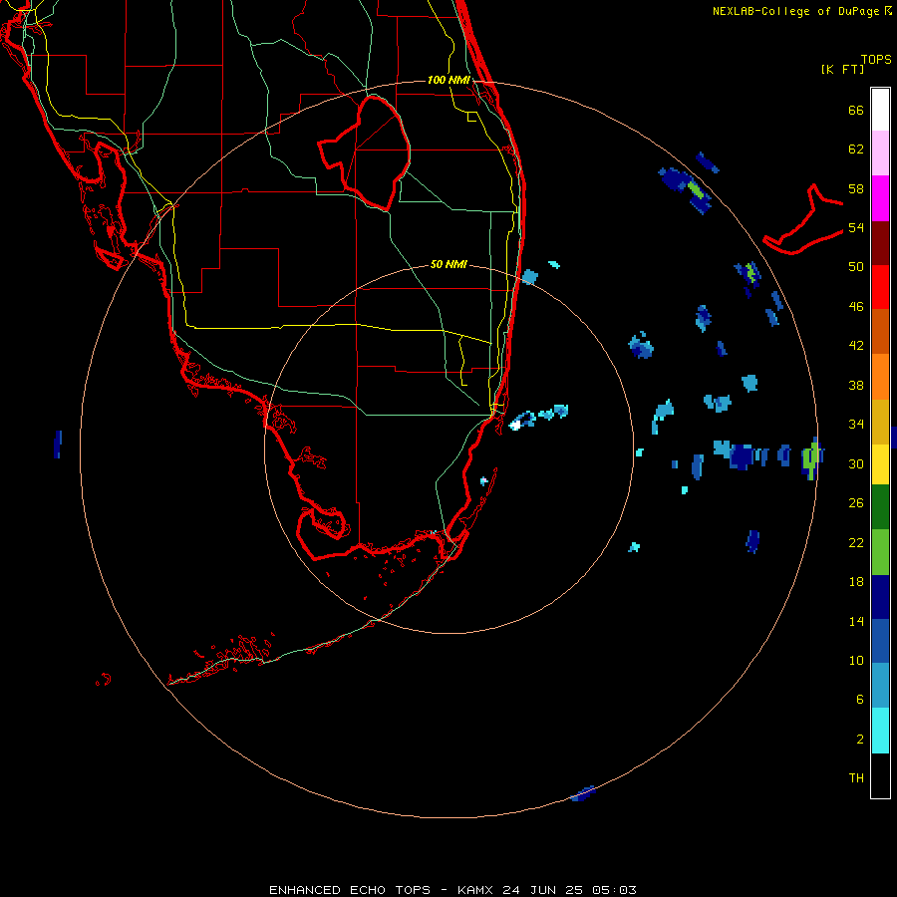This screenshot has width=897, height=897.
Task: Pick the white swatch in the tops scale
Action: (x=880, y=110)
